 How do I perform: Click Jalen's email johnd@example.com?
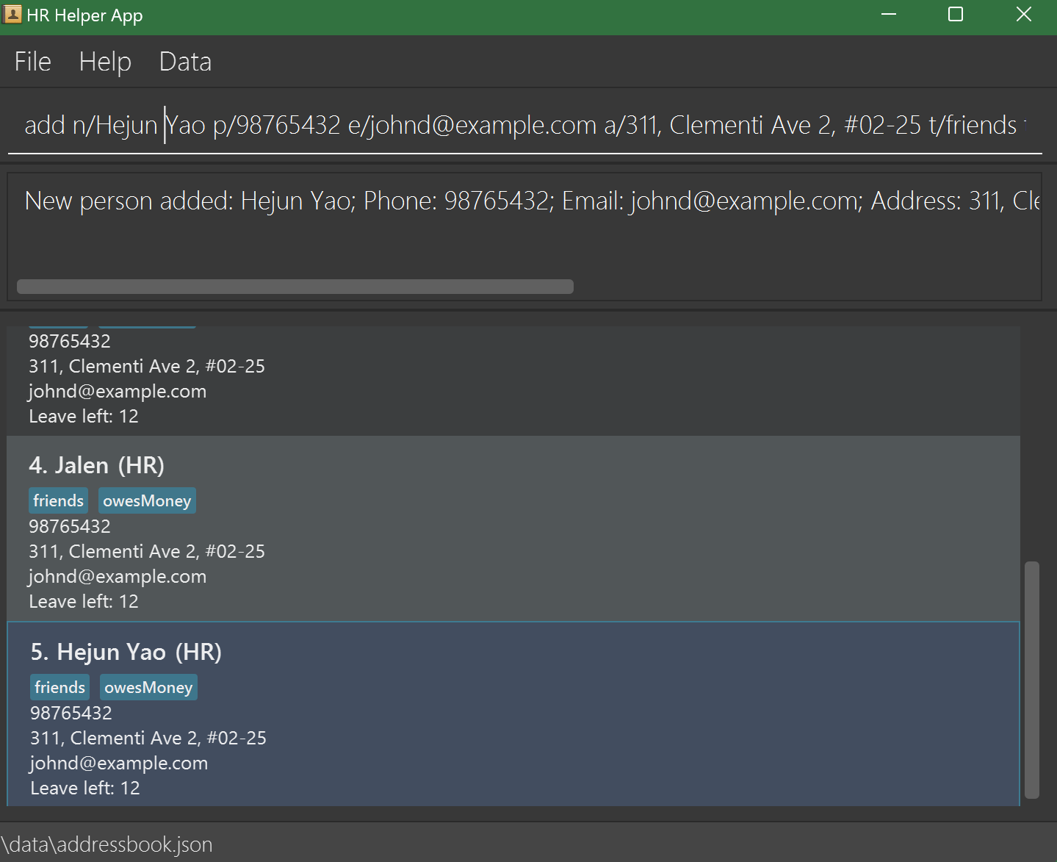pyautogui.click(x=118, y=577)
